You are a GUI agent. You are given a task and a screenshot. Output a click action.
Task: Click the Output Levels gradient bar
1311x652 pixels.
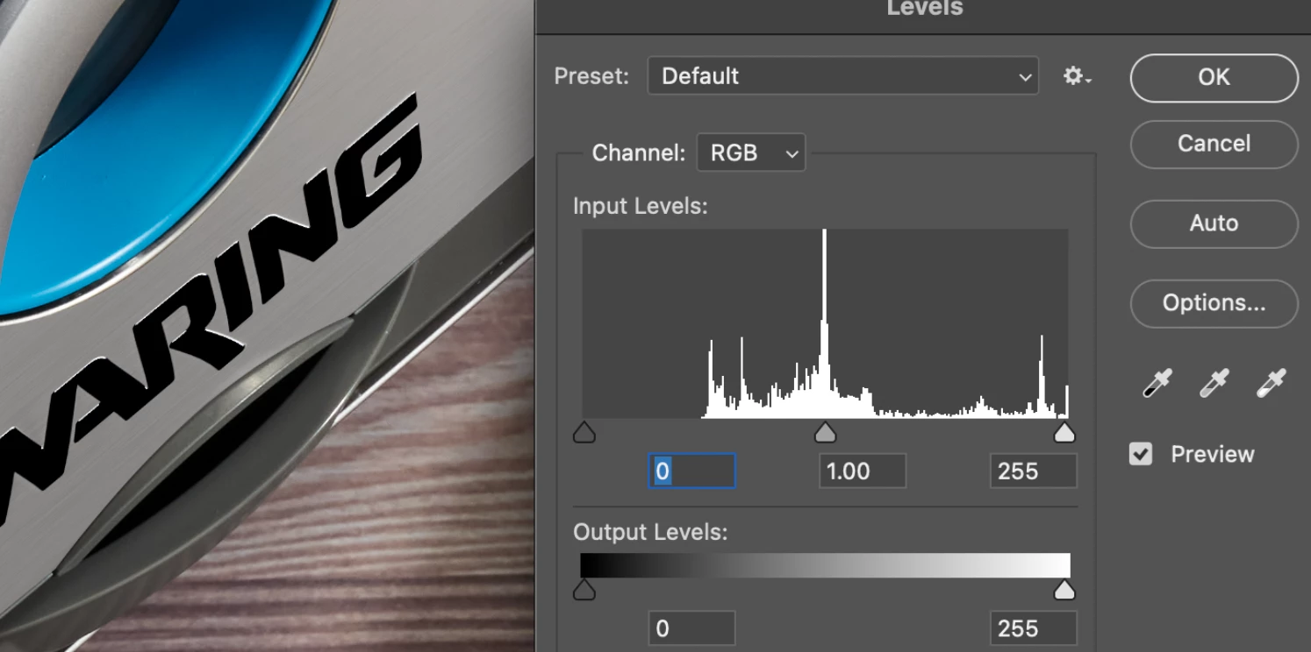click(826, 565)
